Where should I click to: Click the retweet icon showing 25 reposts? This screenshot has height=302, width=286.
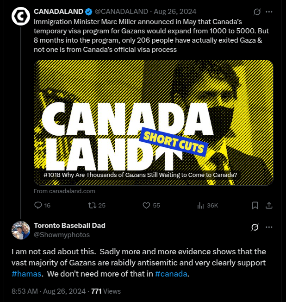coord(92,205)
